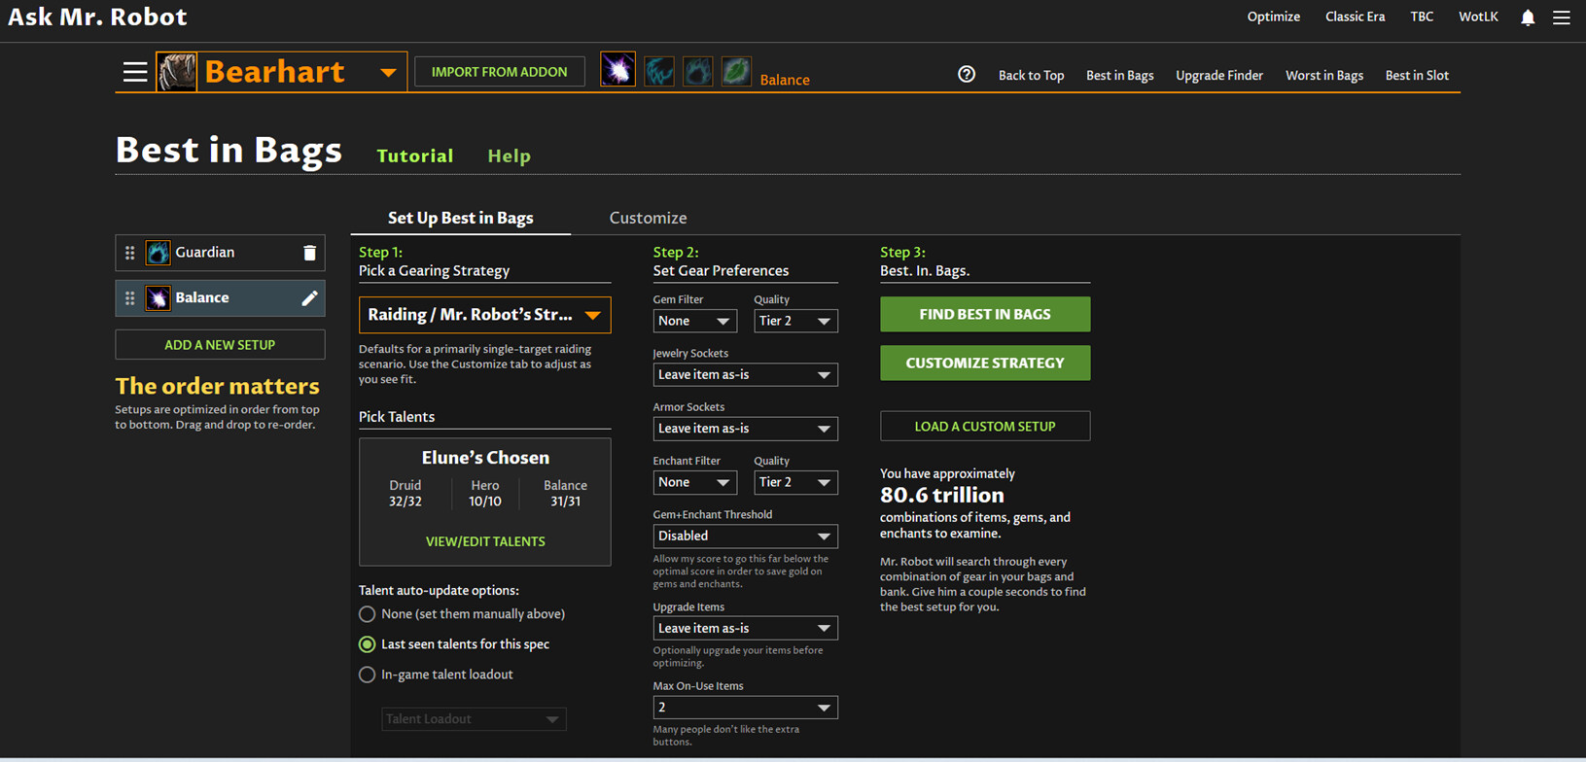Click the Import From Addon button
Screen dimensions: 1586x762
point(499,72)
